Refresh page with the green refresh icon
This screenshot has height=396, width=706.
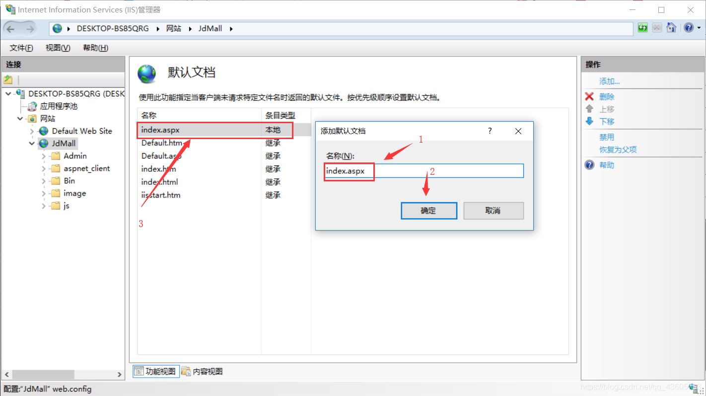tap(643, 28)
